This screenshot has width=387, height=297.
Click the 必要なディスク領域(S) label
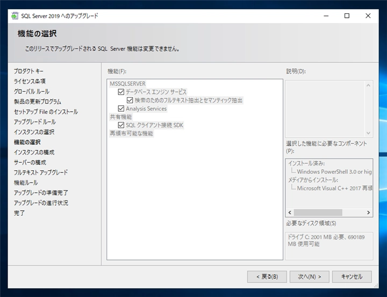pos(311,223)
